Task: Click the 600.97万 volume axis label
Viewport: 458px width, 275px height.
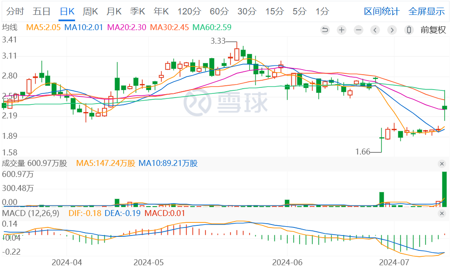Action: click(18, 174)
